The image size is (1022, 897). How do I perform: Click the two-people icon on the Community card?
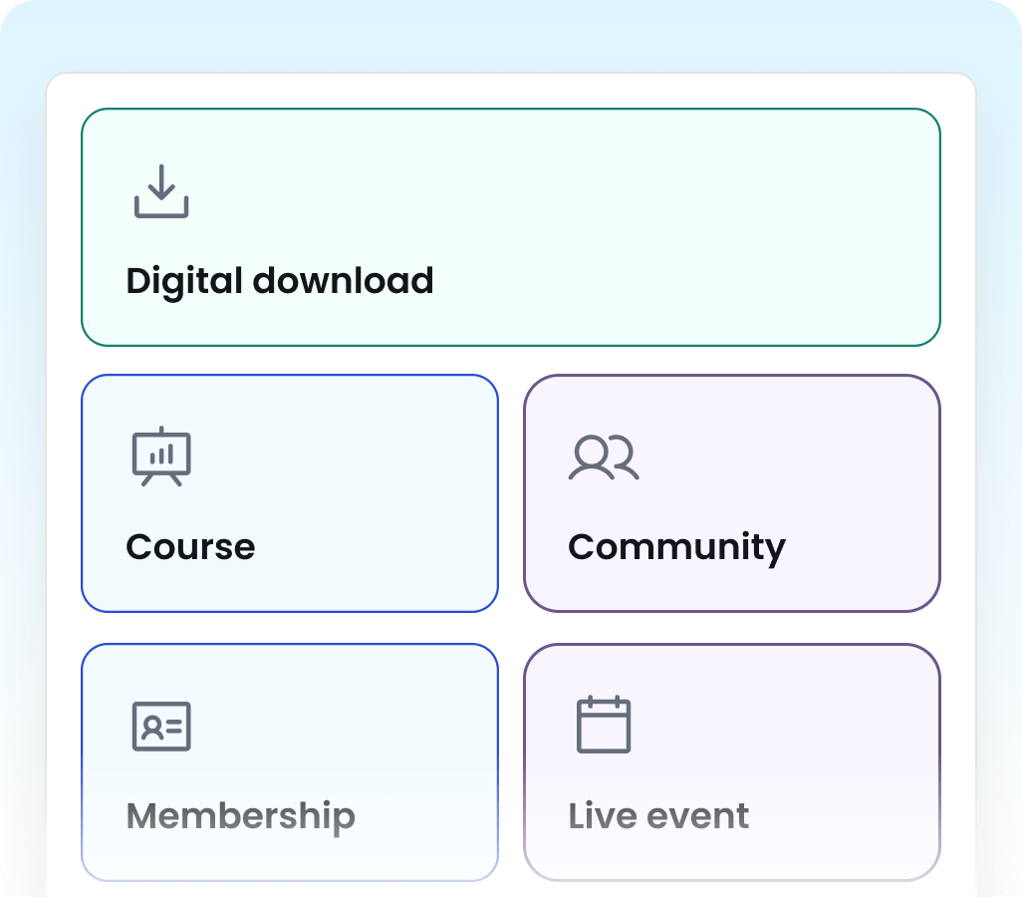point(604,456)
